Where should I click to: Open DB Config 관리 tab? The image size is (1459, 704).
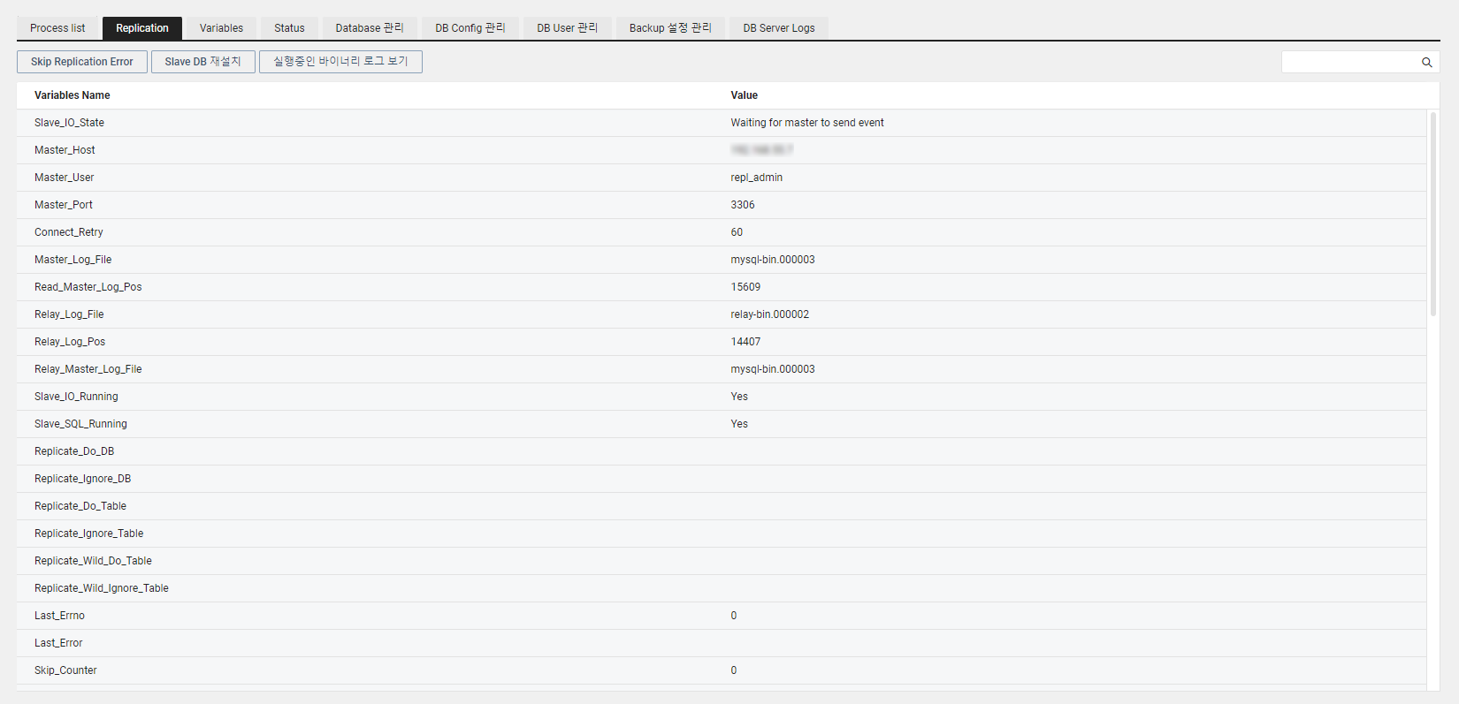470,28
